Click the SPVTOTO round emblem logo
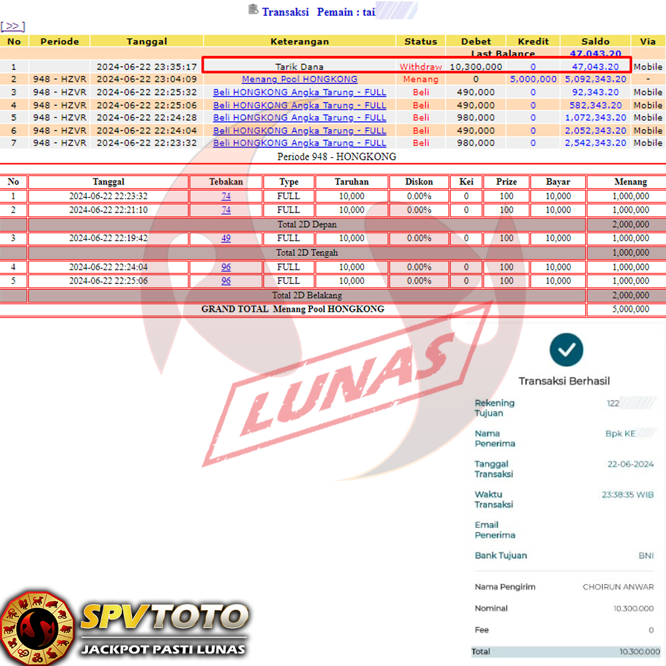This screenshot has height=666, width=666. click(37, 626)
